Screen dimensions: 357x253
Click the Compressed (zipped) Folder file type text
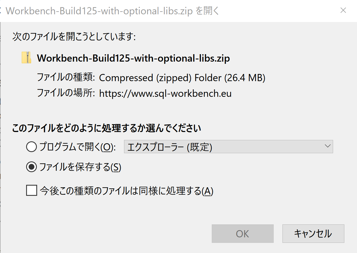(182, 78)
